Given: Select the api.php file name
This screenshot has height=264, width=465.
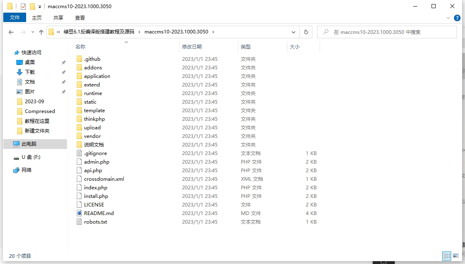Looking at the screenshot, I should [93, 171].
